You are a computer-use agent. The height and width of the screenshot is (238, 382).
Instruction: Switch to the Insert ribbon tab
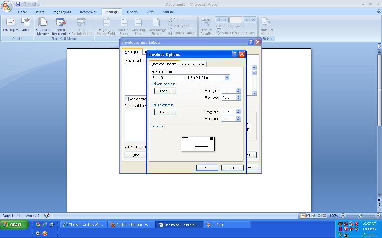click(x=39, y=12)
